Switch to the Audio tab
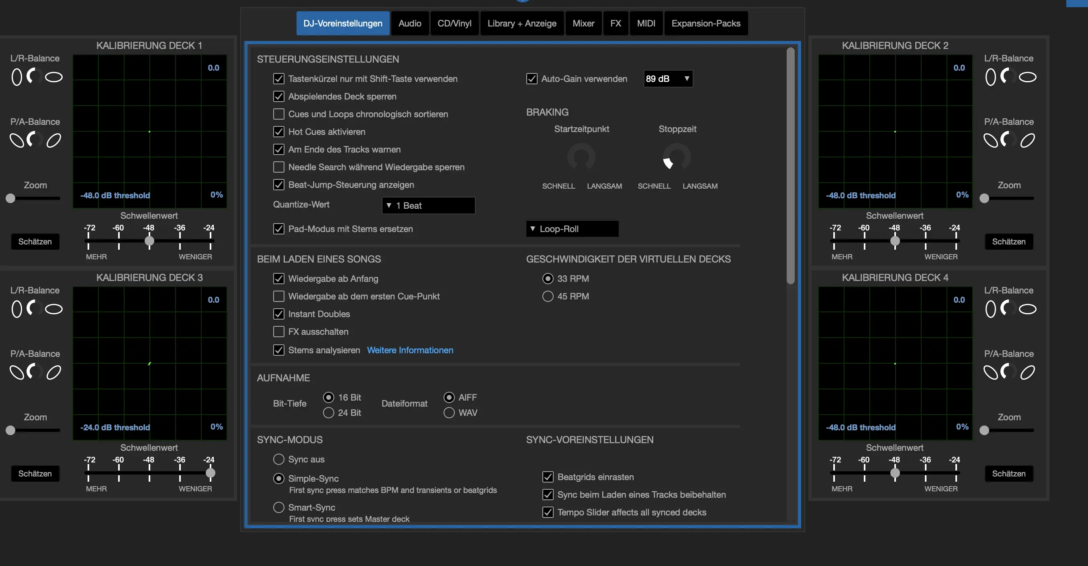 pos(409,23)
